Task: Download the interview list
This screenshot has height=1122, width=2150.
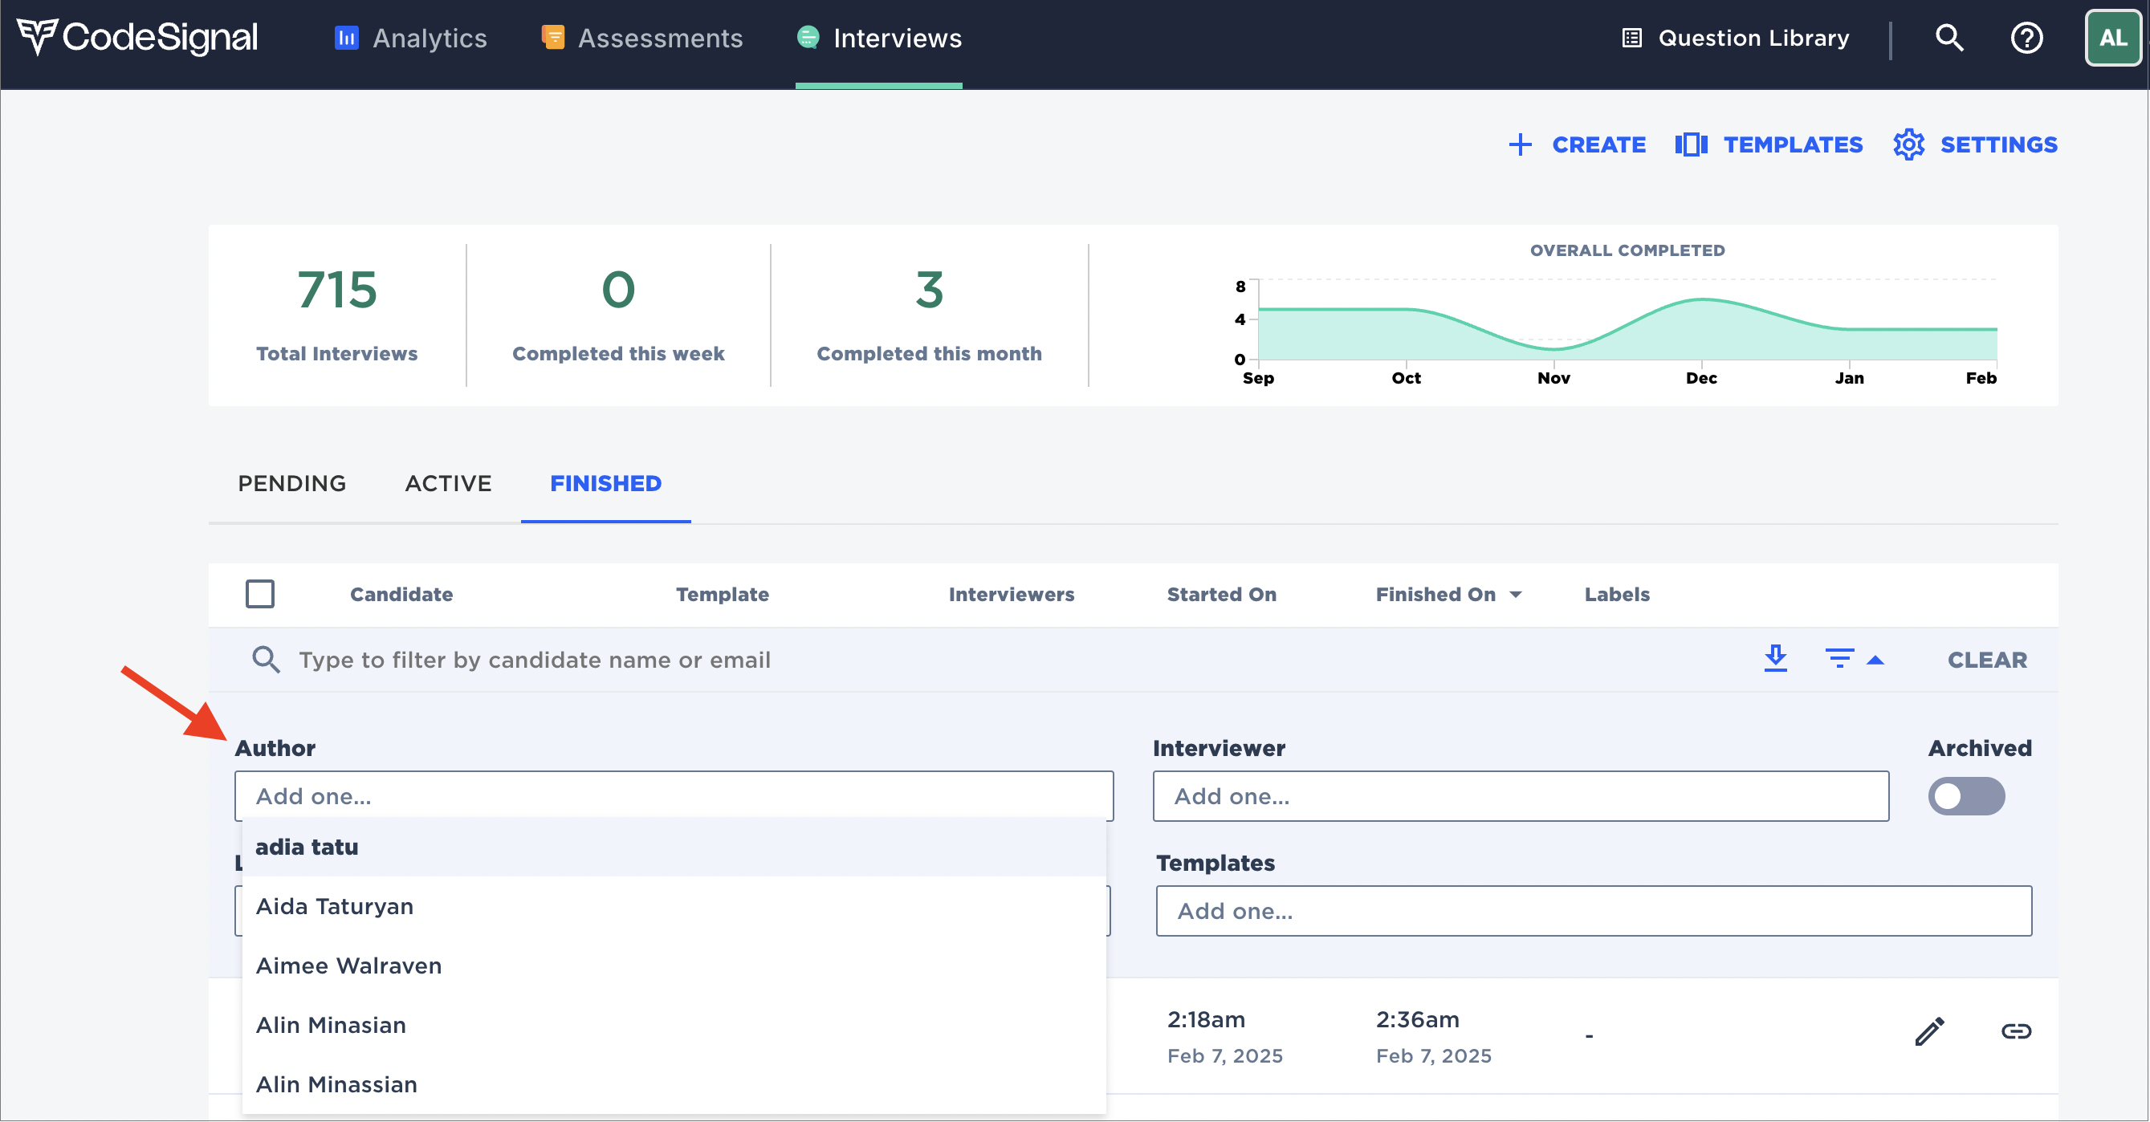Action: 1776,659
